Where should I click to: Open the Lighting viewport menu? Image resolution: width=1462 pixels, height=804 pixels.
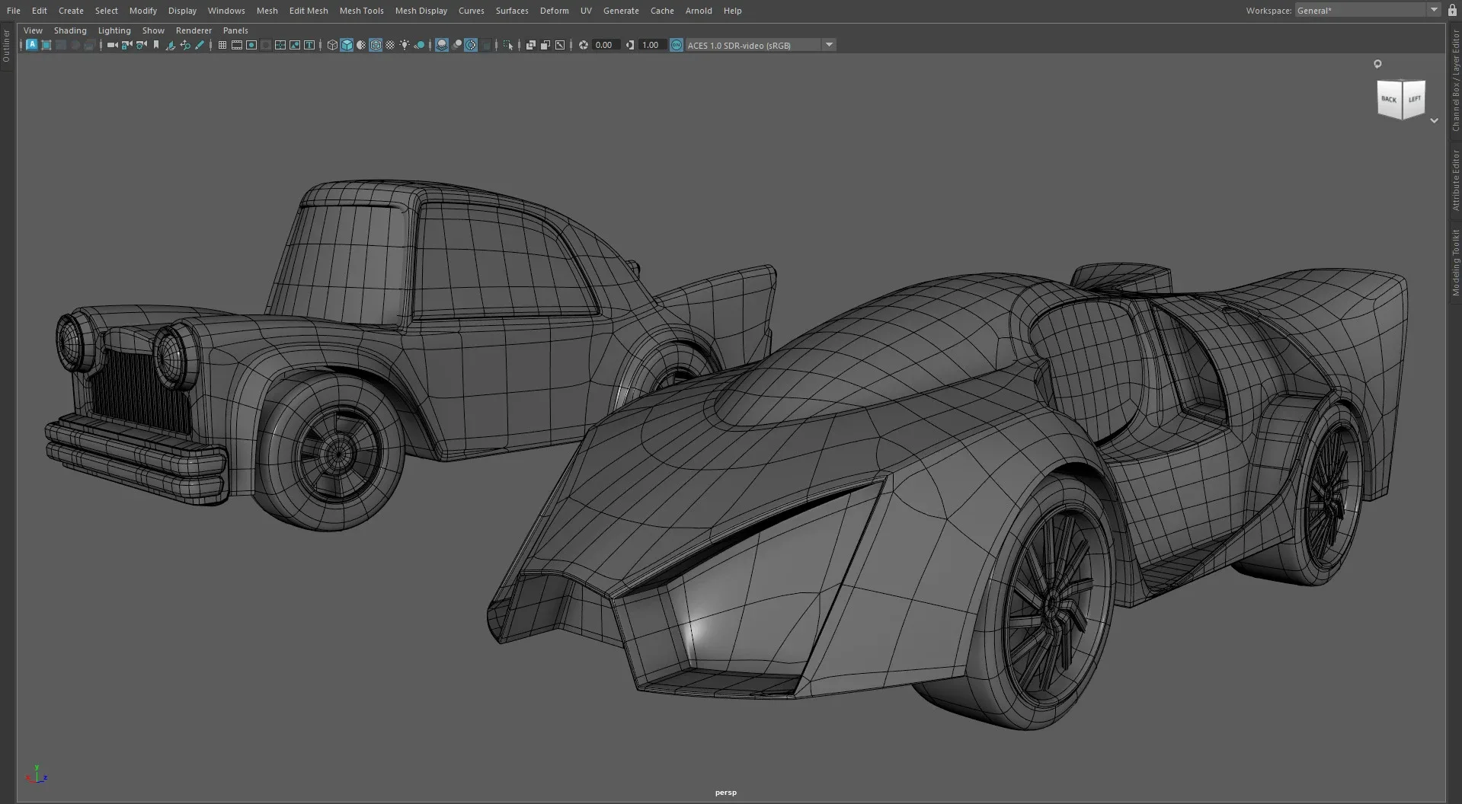pyautogui.click(x=114, y=30)
